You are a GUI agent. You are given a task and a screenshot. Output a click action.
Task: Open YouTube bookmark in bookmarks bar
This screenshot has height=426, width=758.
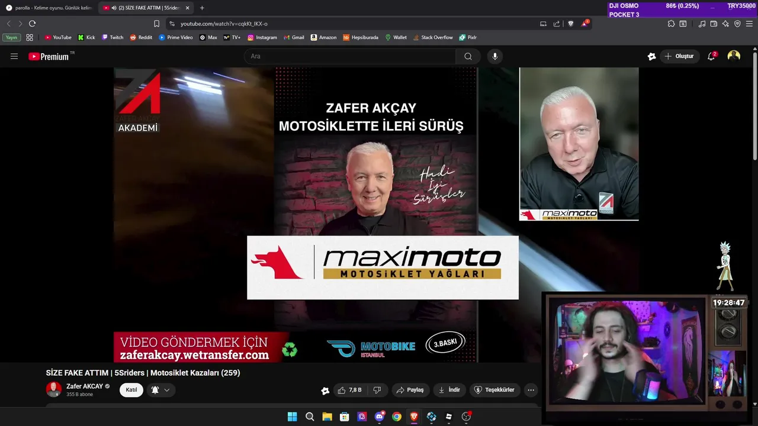(x=58, y=37)
